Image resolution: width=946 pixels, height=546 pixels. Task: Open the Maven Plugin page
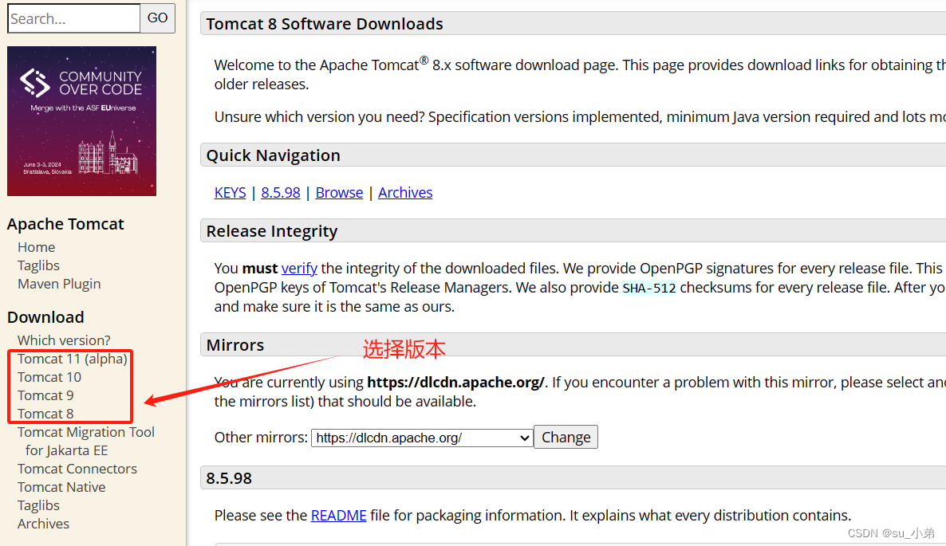tap(59, 283)
